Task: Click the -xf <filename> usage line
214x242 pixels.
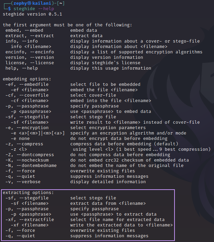Action: coord(30,225)
